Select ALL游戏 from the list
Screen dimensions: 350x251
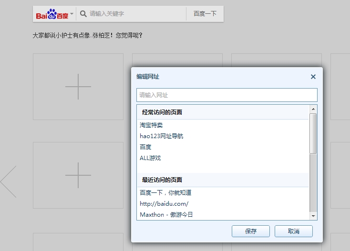[150, 158]
